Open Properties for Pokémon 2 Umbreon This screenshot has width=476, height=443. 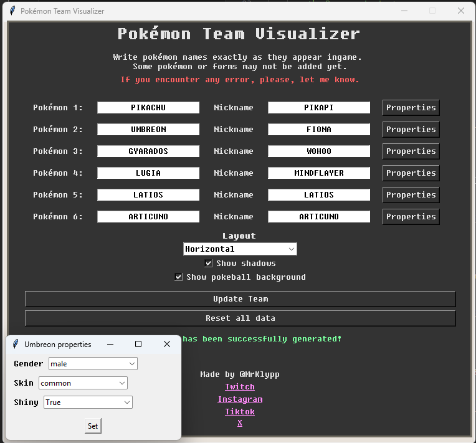[411, 130]
